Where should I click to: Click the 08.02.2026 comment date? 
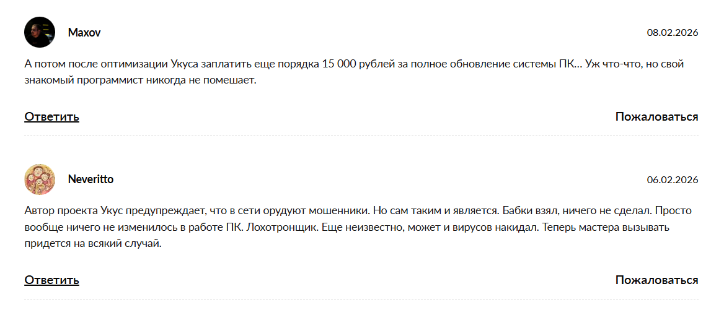673,33
